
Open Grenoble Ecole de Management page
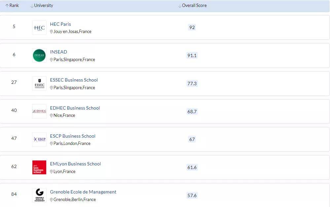(83, 192)
